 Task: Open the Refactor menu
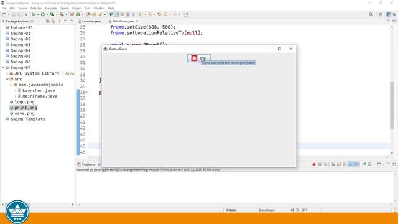(36, 8)
